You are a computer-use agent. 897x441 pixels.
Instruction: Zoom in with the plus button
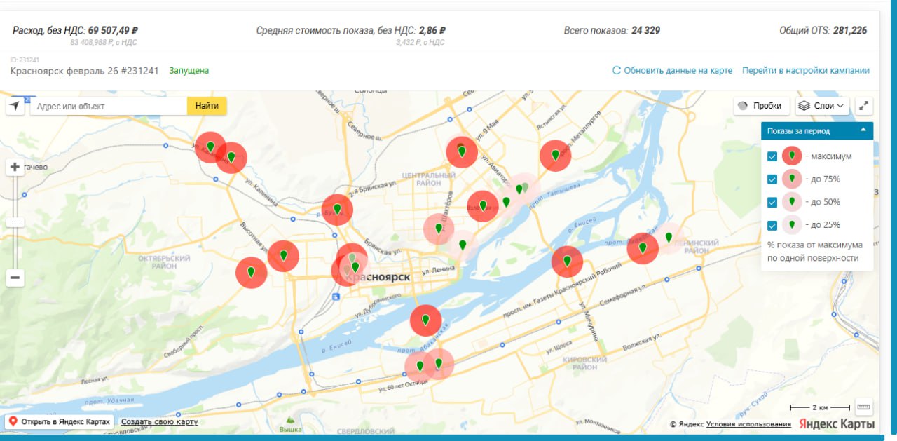(15, 168)
